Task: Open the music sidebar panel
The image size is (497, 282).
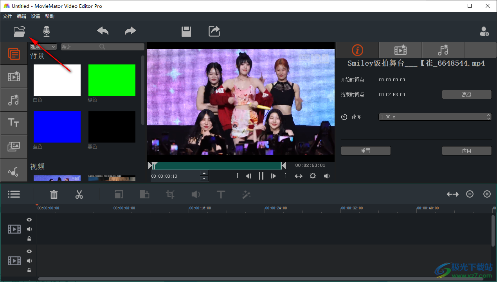Action: pos(14,170)
